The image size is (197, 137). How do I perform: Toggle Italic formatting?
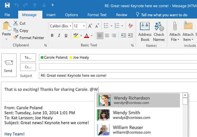pyautogui.click(x=59, y=36)
